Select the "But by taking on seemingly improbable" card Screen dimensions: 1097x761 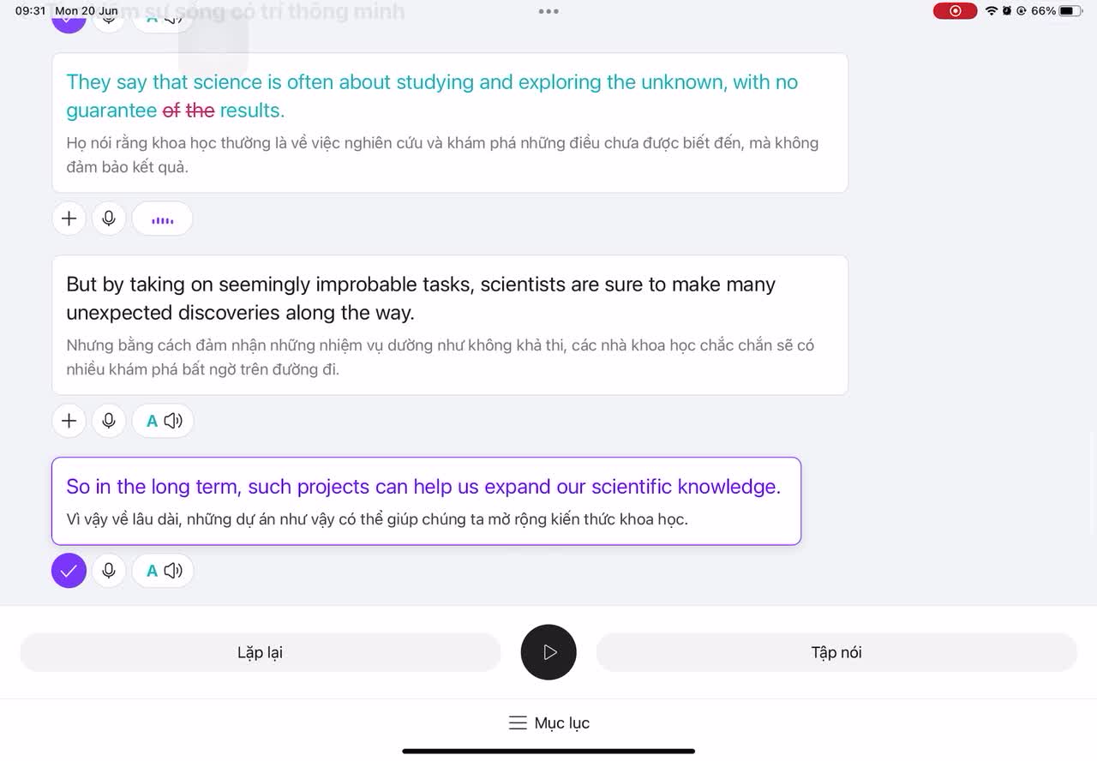coord(450,325)
